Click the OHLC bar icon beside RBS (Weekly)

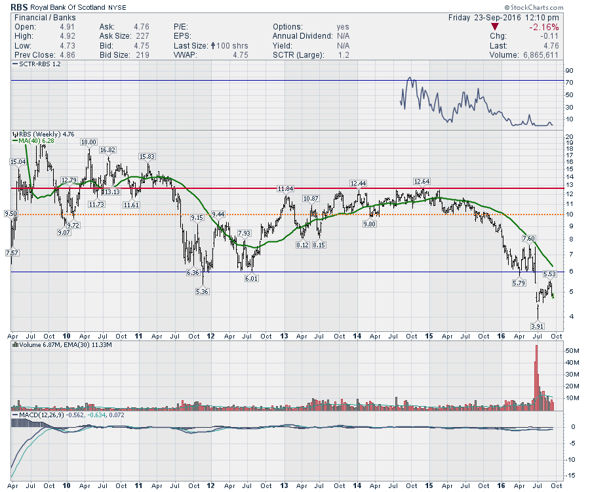point(14,133)
